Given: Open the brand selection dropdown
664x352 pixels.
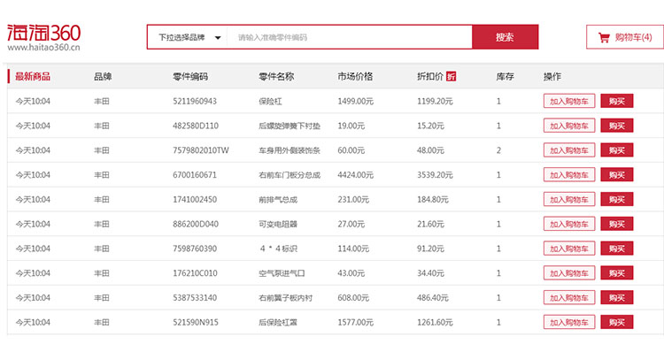Looking at the screenshot, I should pos(188,37).
